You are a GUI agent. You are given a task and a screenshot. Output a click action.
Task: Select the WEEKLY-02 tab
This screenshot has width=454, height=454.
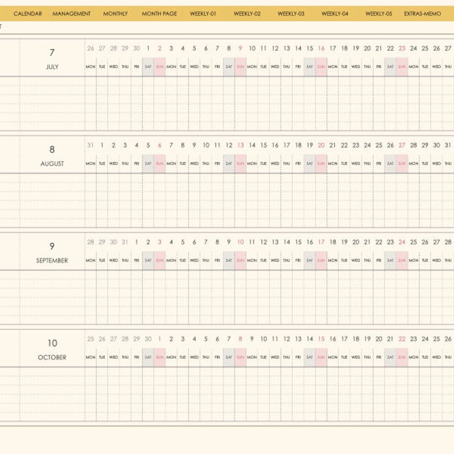pos(247,14)
